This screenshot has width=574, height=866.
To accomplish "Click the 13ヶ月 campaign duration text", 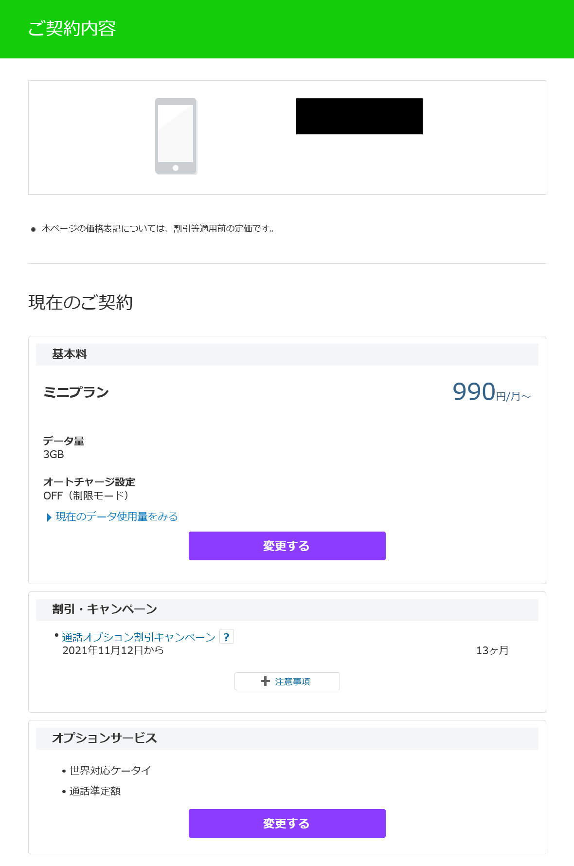I will click(x=492, y=650).
